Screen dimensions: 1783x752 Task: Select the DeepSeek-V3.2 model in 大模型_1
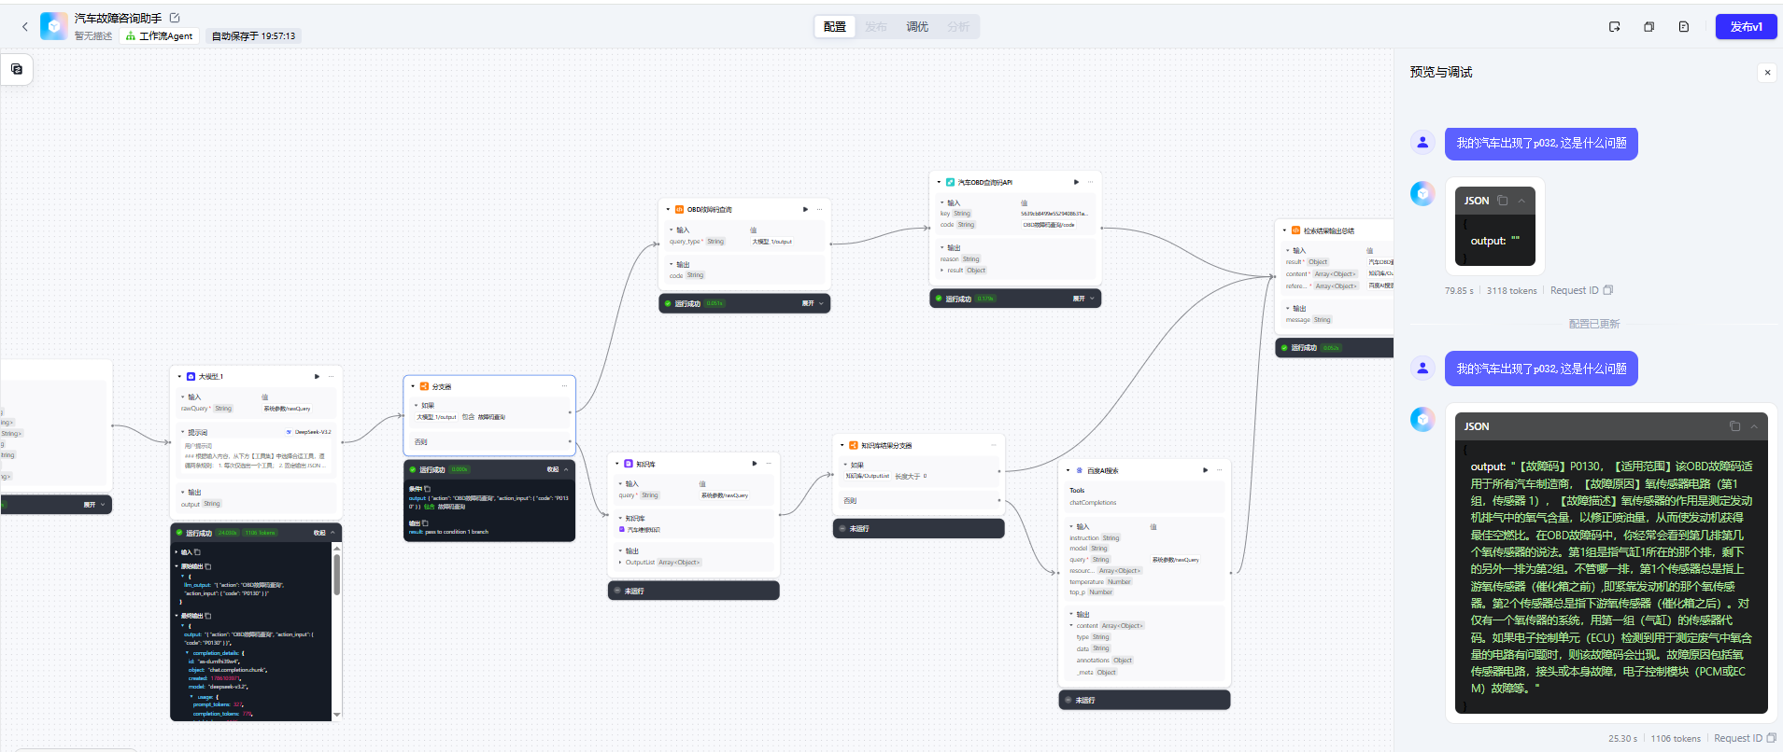308,432
